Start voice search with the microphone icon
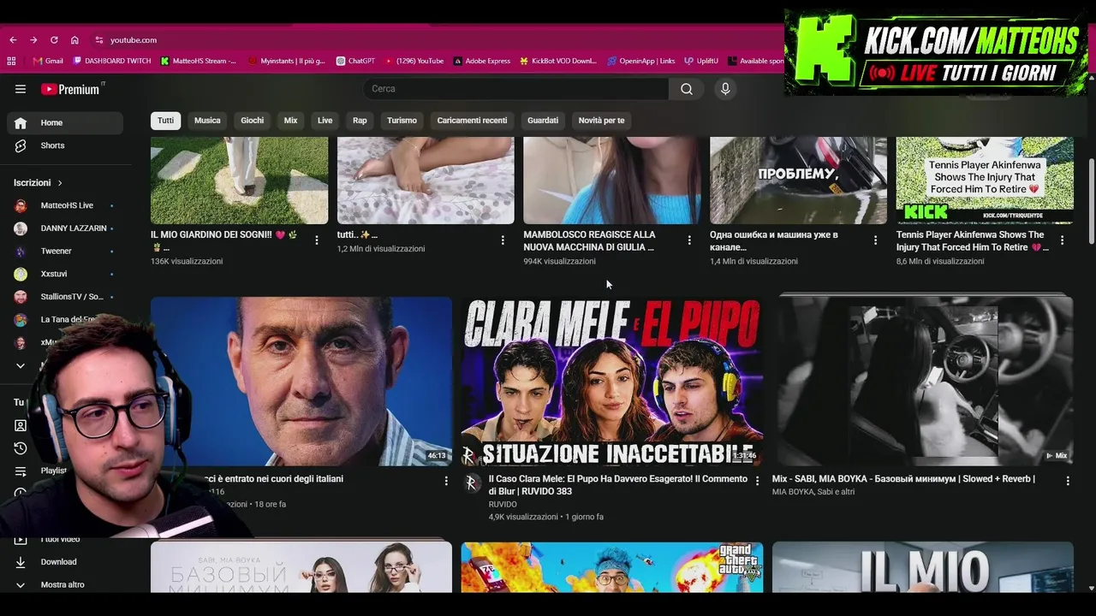This screenshot has height=616, width=1096. pyautogui.click(x=725, y=89)
